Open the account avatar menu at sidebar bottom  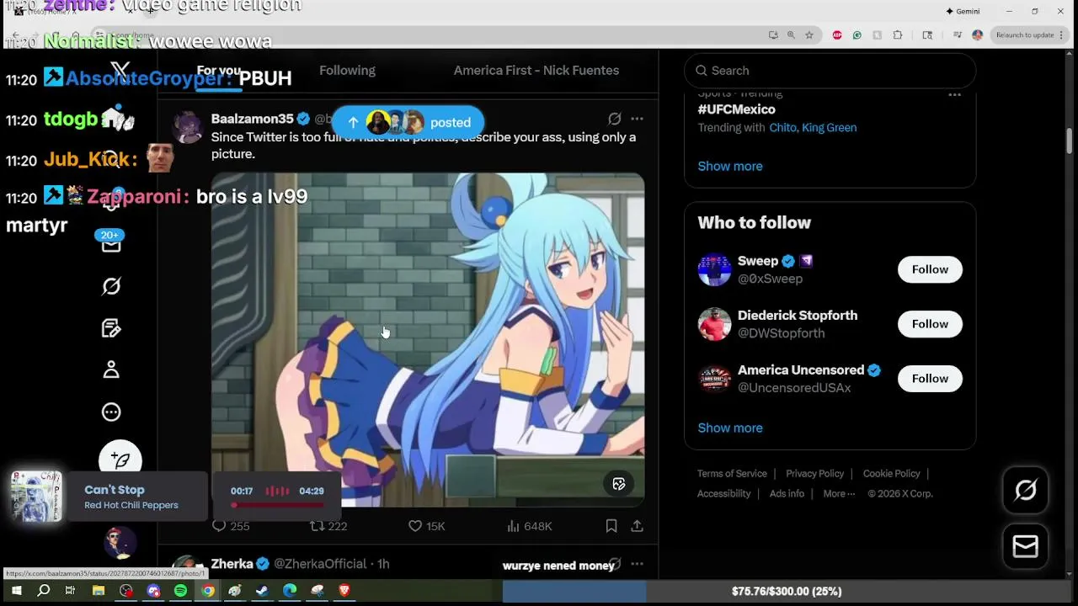click(x=120, y=543)
